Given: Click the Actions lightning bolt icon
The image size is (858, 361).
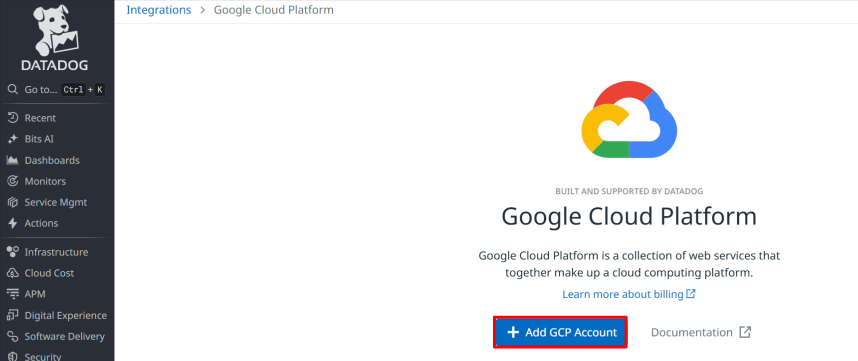Looking at the screenshot, I should click(x=13, y=223).
